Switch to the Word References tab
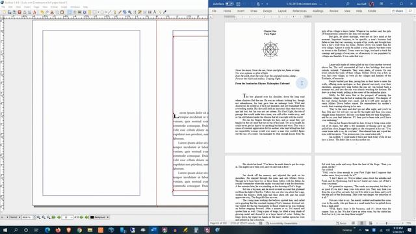 pyautogui.click(x=299, y=11)
